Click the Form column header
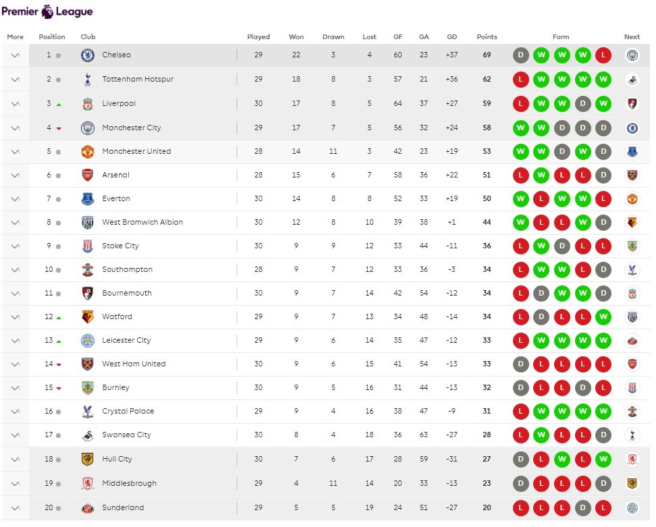The width and height of the screenshot is (656, 527). tap(562, 37)
